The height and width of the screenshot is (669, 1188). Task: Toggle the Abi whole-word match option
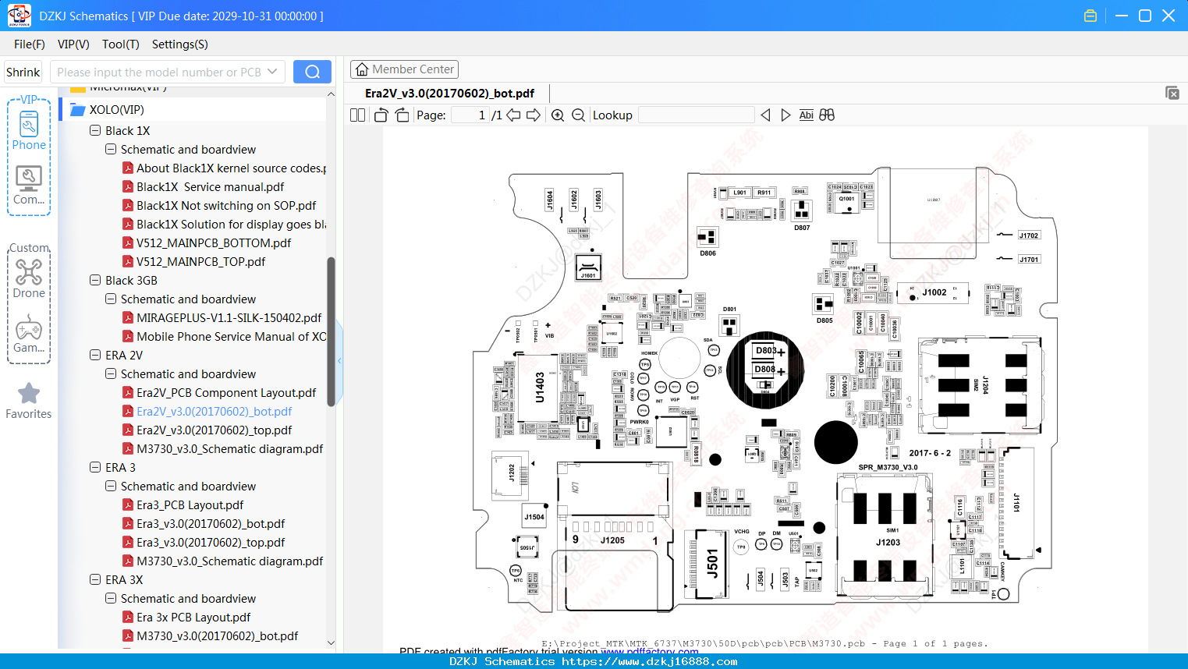pyautogui.click(x=807, y=115)
